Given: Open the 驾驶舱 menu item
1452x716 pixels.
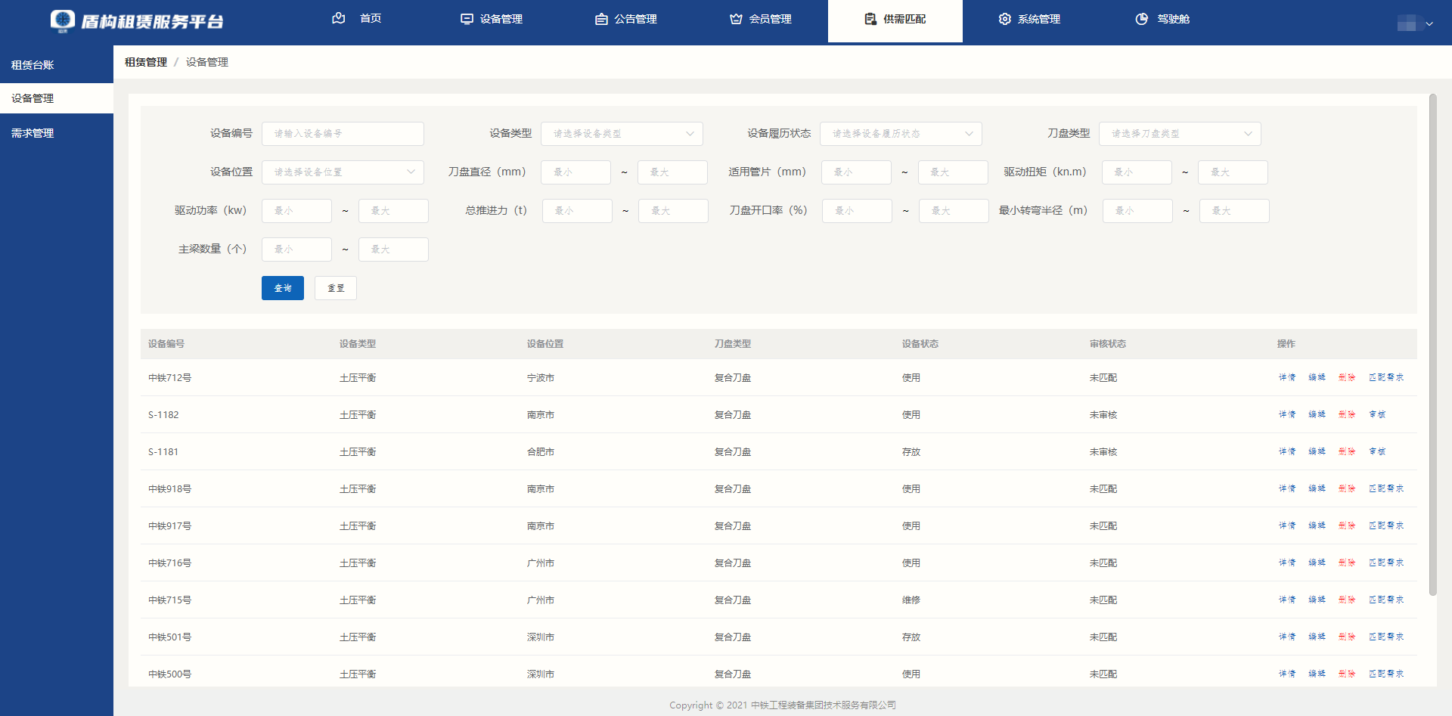Looking at the screenshot, I should (x=1162, y=19).
